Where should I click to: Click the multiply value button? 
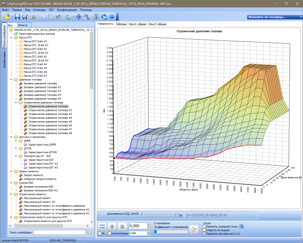(x=122, y=226)
